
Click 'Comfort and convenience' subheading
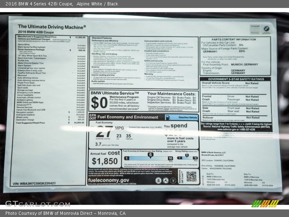click(156, 51)
